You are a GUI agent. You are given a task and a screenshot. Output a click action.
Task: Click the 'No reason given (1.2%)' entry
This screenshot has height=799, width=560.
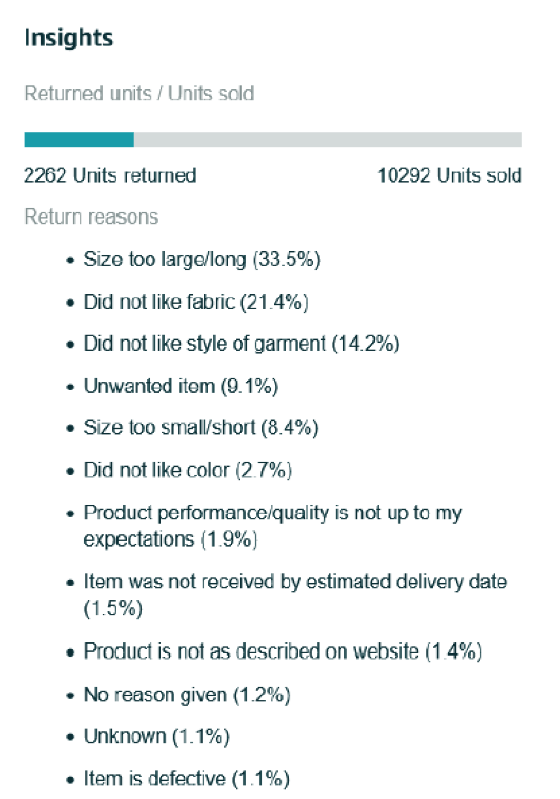tap(187, 694)
